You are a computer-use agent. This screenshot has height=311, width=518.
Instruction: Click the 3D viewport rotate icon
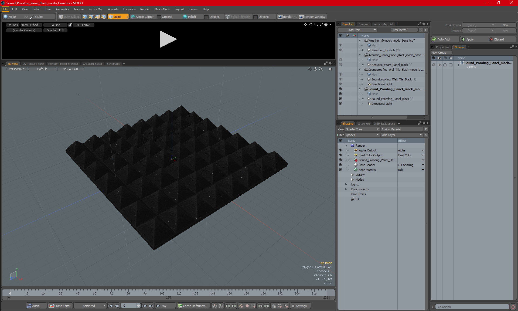[315, 69]
